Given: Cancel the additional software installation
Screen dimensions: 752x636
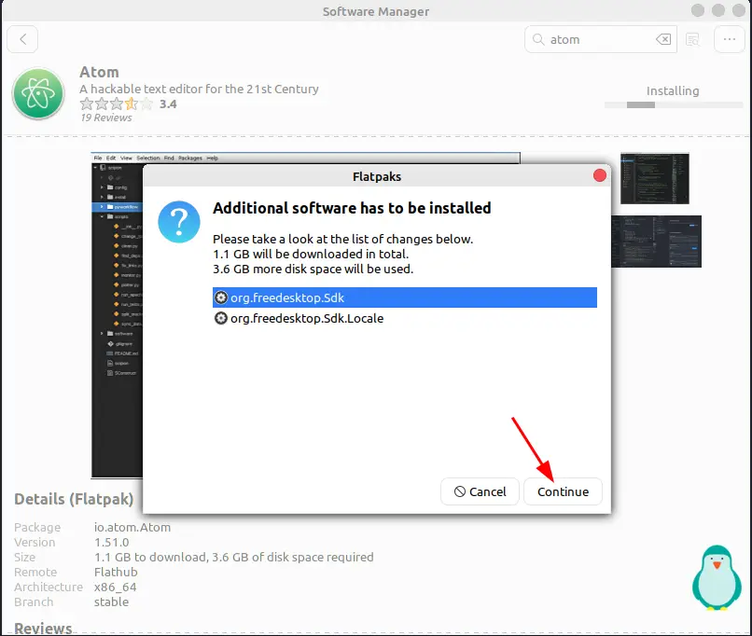Looking at the screenshot, I should [480, 491].
